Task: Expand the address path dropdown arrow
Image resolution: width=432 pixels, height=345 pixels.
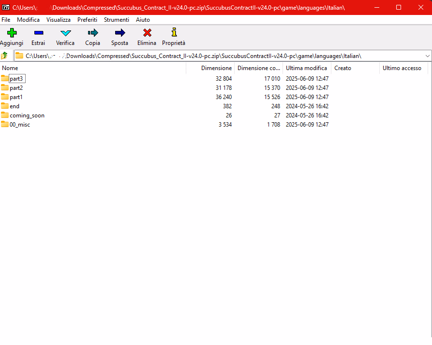Action: (427, 56)
